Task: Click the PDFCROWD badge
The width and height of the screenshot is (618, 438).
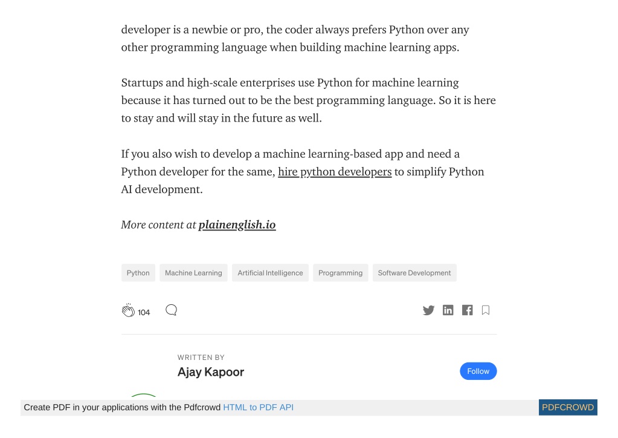Action: [568, 408]
